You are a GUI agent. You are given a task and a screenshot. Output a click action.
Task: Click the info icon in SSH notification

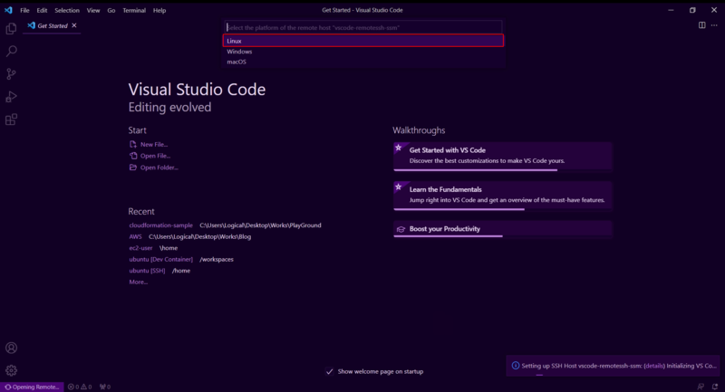[x=515, y=366]
